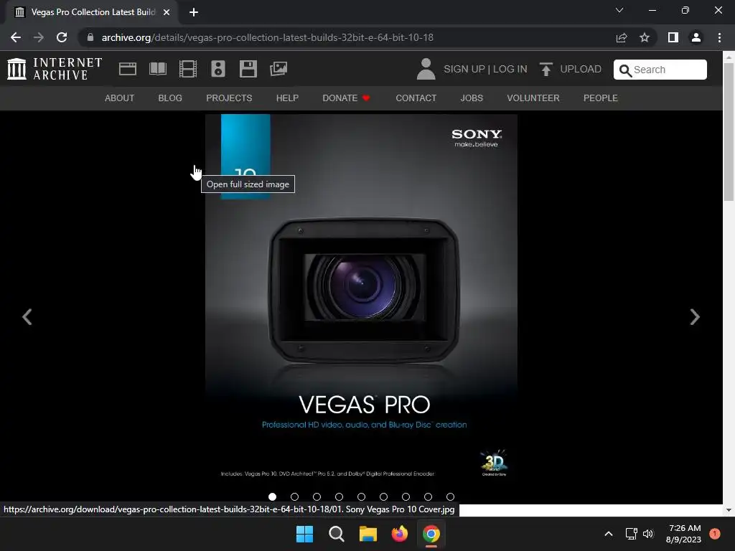
Task: Open Windows Start menu
Action: 304,534
